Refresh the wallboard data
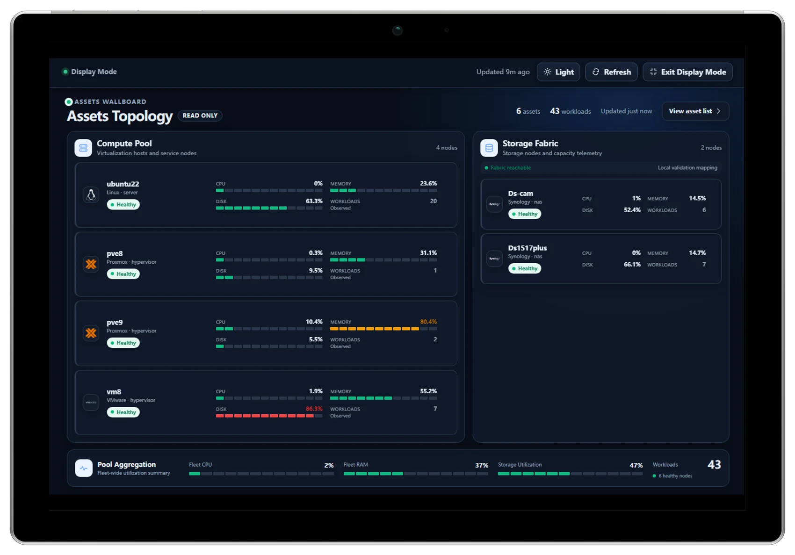Viewport: 795px width, 555px height. [611, 72]
